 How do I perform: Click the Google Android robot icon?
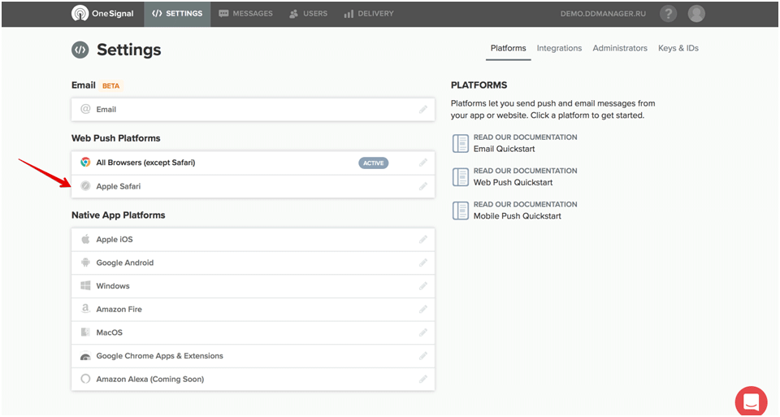click(85, 263)
